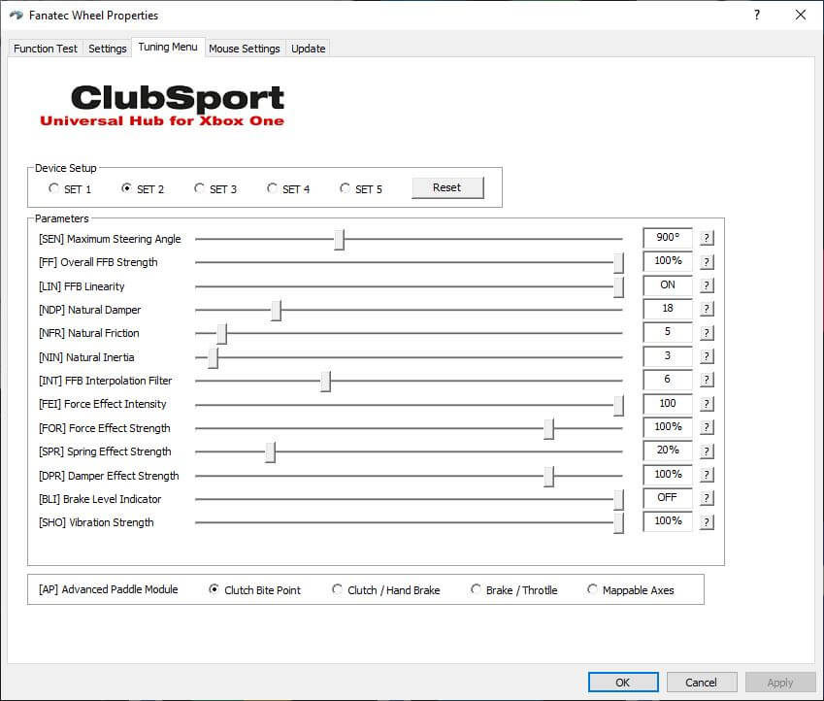Open help for Force Effect Strength

point(707,427)
